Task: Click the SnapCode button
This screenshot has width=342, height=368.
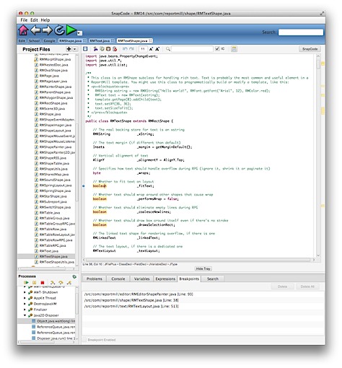Action: coord(310,49)
